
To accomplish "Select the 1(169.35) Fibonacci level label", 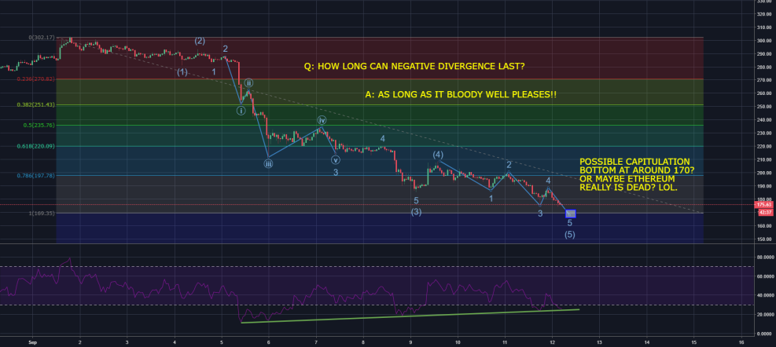I will [x=35, y=213].
